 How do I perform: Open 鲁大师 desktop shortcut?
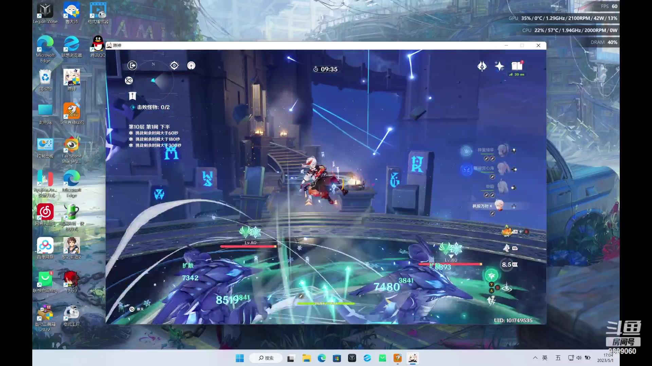tap(72, 14)
